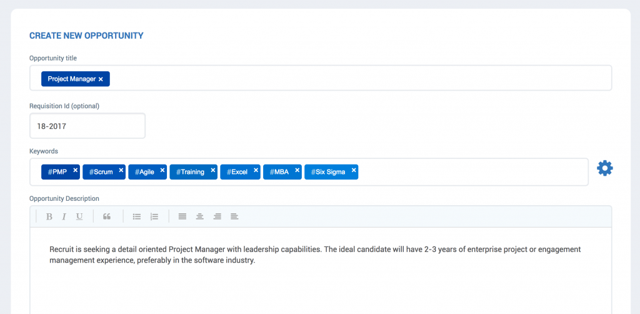Center align the description text

pyautogui.click(x=200, y=216)
